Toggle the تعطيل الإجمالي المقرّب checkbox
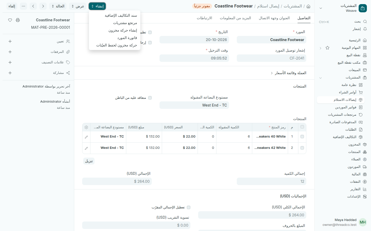371x231 pixels. 189,207
